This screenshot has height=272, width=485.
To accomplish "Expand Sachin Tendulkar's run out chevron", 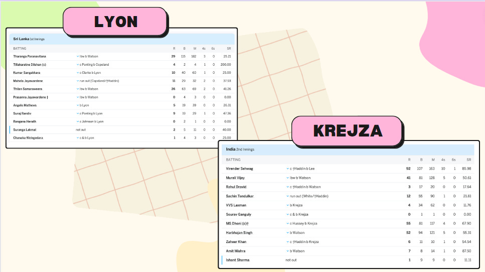I will (288, 196).
